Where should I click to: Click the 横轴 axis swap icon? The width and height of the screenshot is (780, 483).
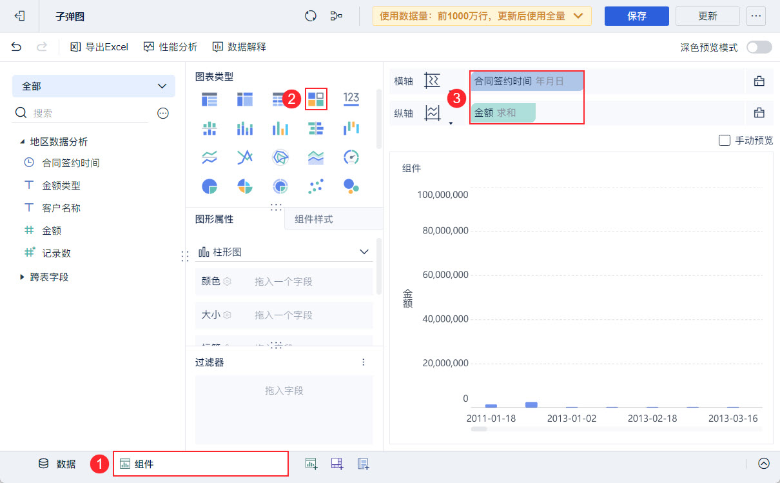click(x=432, y=81)
